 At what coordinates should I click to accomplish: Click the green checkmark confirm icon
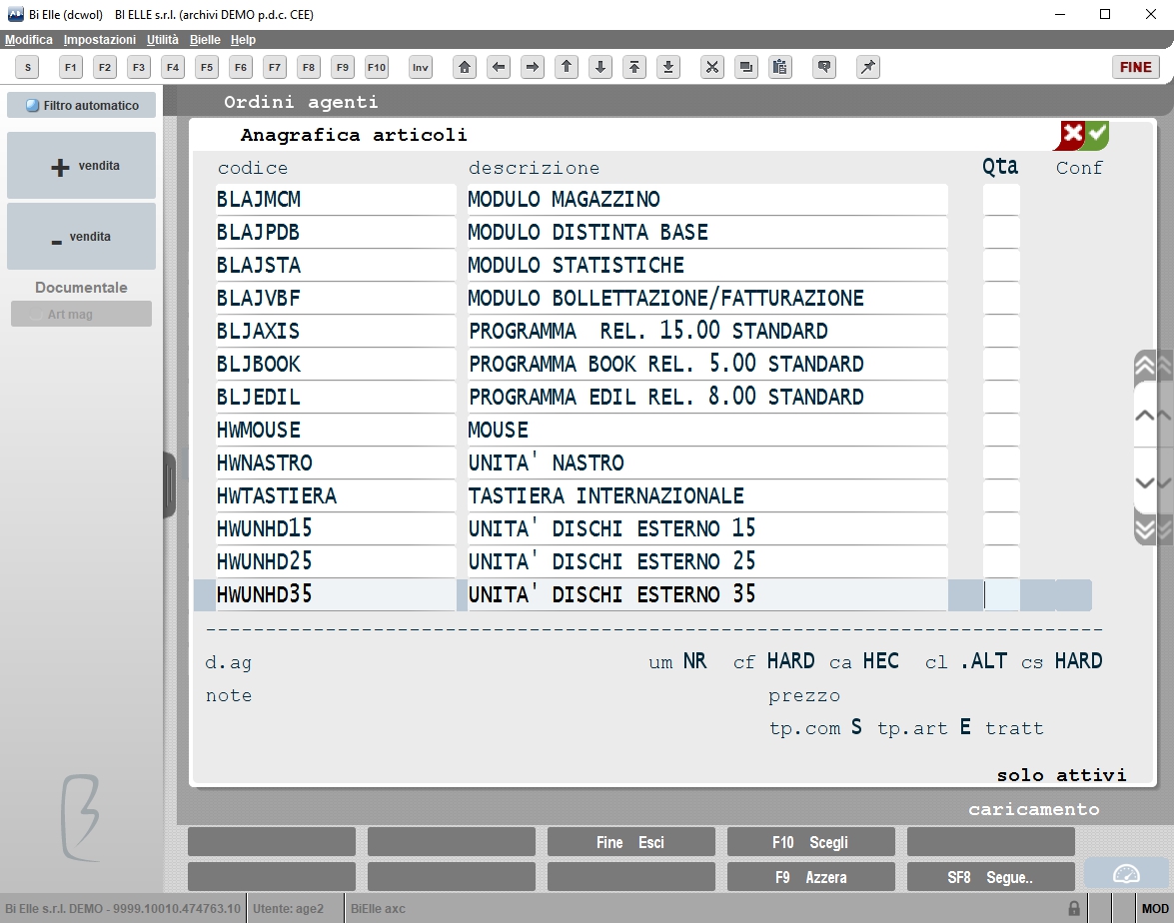1098,134
